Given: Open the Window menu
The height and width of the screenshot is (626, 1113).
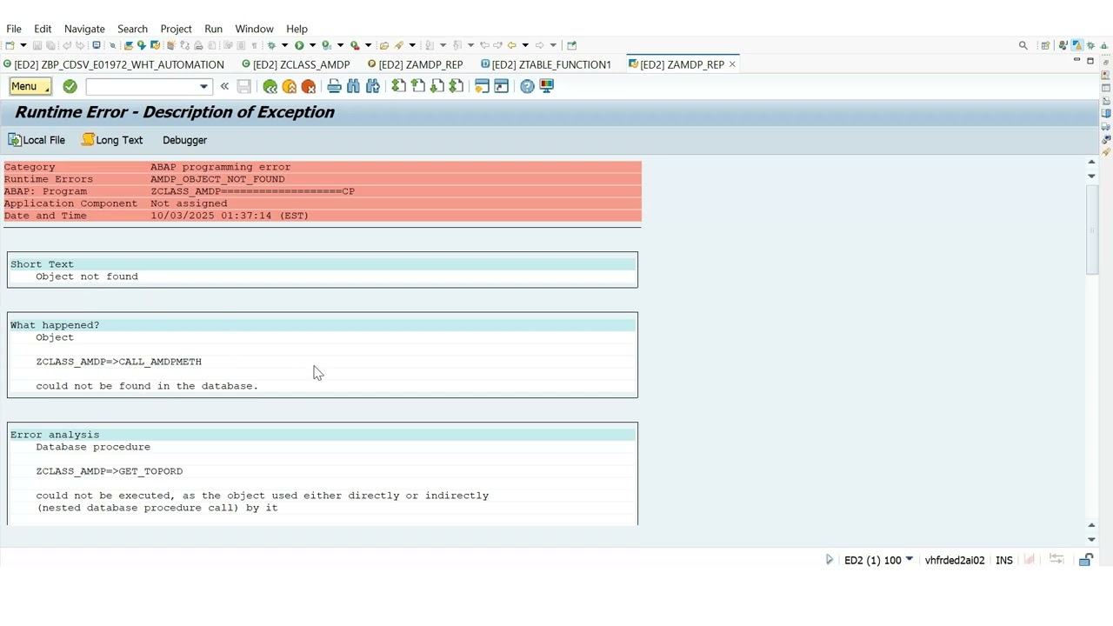Looking at the screenshot, I should [x=254, y=29].
